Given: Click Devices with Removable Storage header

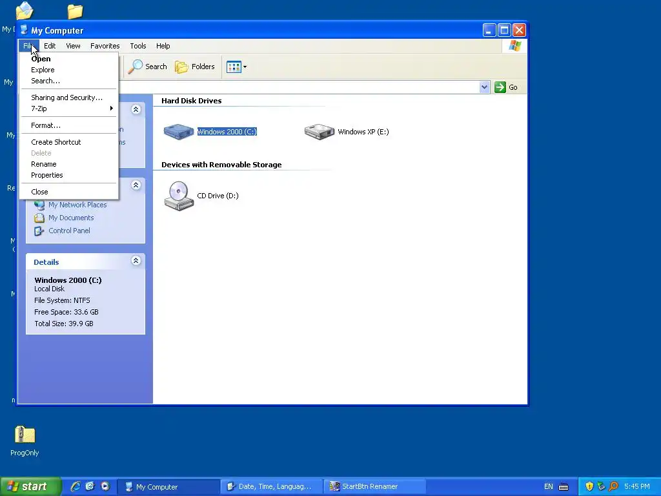Looking at the screenshot, I should point(221,165).
